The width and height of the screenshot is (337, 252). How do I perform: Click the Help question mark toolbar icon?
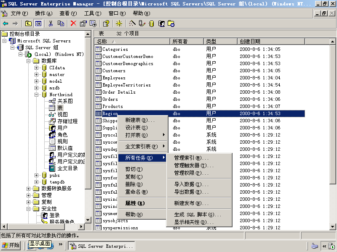[106, 24]
